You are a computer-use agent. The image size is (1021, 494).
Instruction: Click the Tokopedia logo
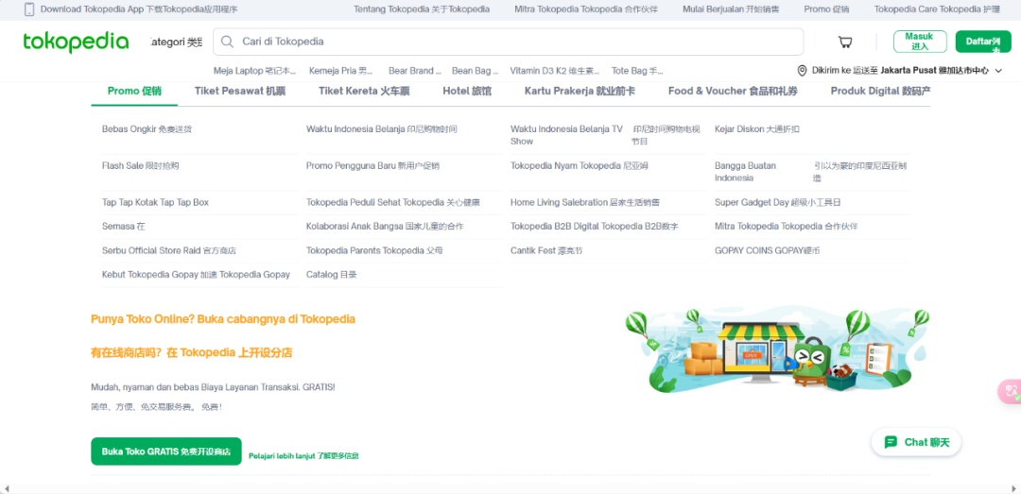[77, 43]
